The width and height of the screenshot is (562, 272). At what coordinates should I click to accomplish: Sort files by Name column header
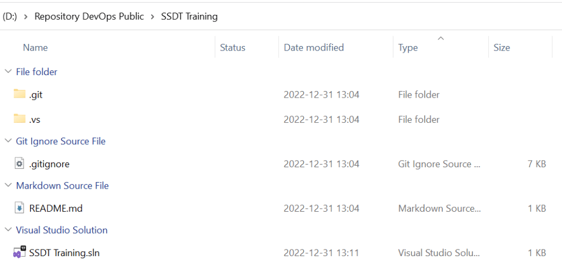(35, 48)
